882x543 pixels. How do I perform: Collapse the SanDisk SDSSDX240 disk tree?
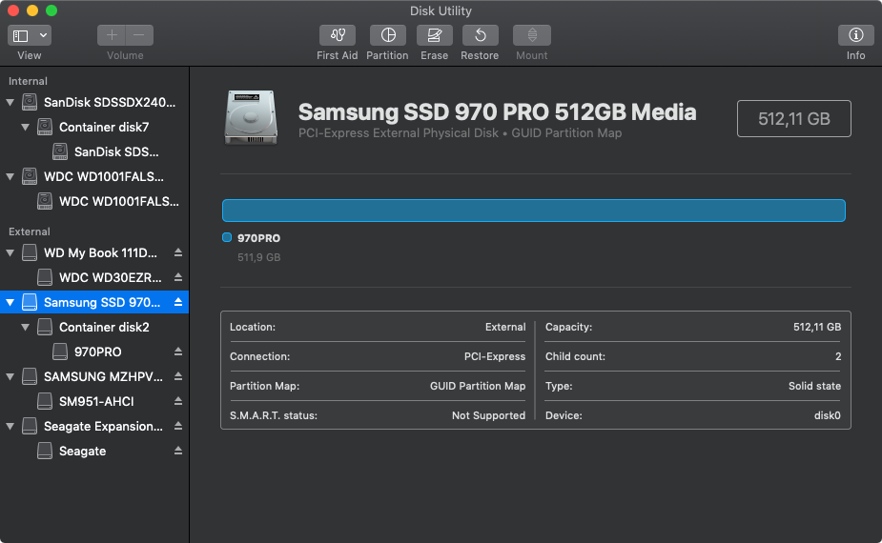click(10, 102)
